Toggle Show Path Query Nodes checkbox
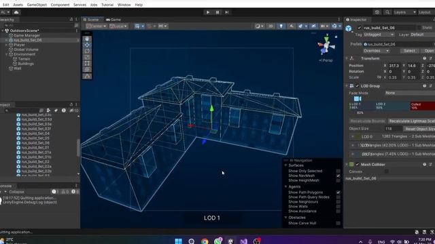Screen dimensions: 435x244 tap(338, 197)
